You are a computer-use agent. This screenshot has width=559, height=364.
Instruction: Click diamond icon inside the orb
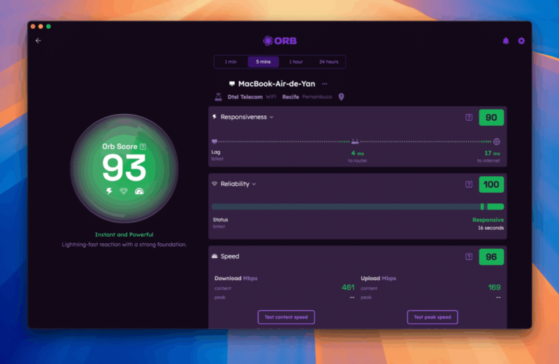click(124, 191)
